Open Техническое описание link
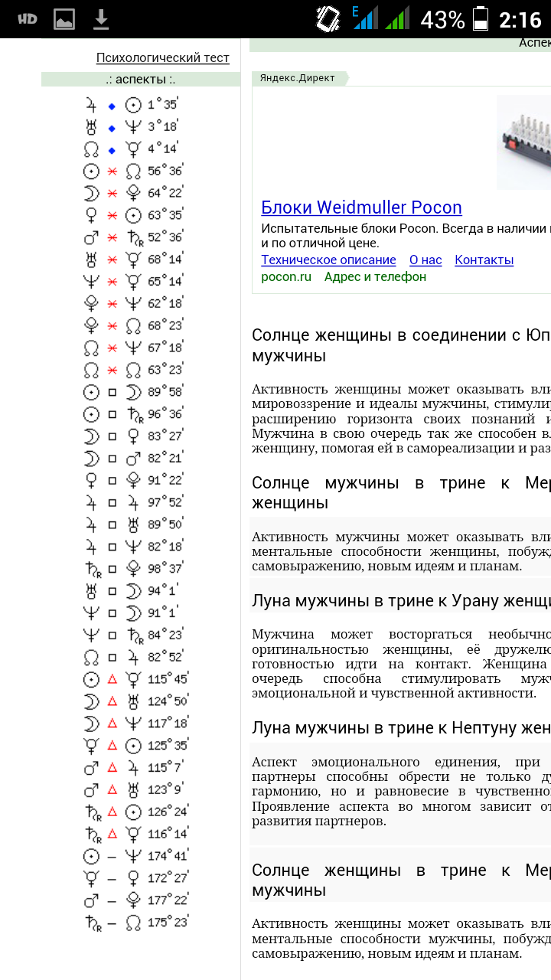Screen dimensions: 551x980 click(328, 260)
